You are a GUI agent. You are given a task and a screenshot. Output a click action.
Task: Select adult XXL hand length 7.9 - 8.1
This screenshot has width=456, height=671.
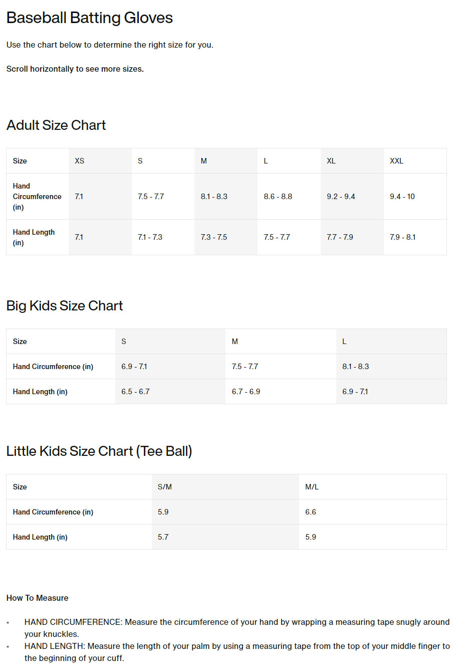tap(402, 237)
